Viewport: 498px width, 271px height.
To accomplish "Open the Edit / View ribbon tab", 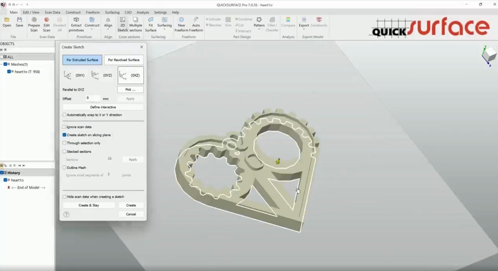I will click(31, 12).
